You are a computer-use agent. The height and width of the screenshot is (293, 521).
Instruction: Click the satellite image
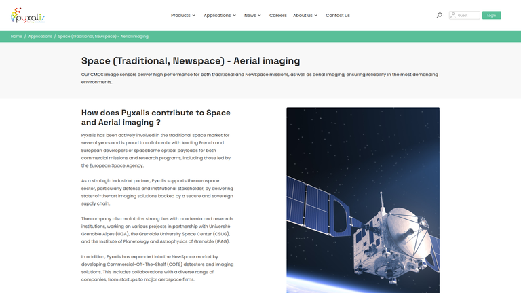(363, 200)
